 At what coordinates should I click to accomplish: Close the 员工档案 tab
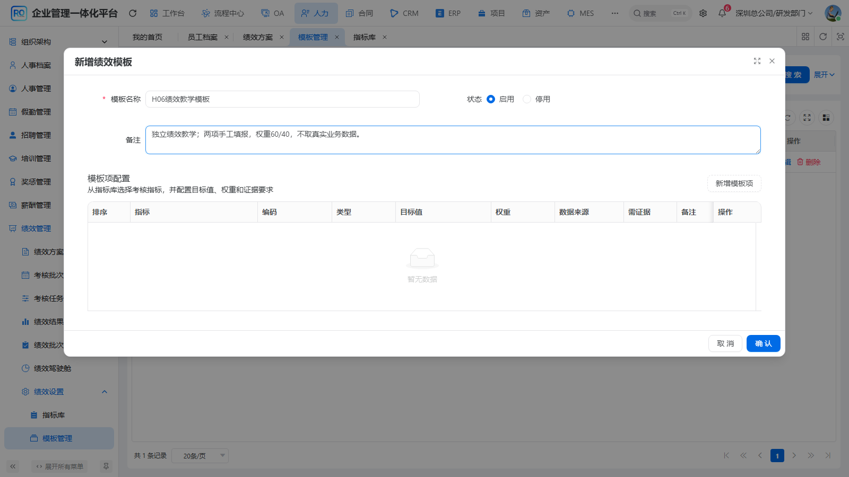(227, 37)
